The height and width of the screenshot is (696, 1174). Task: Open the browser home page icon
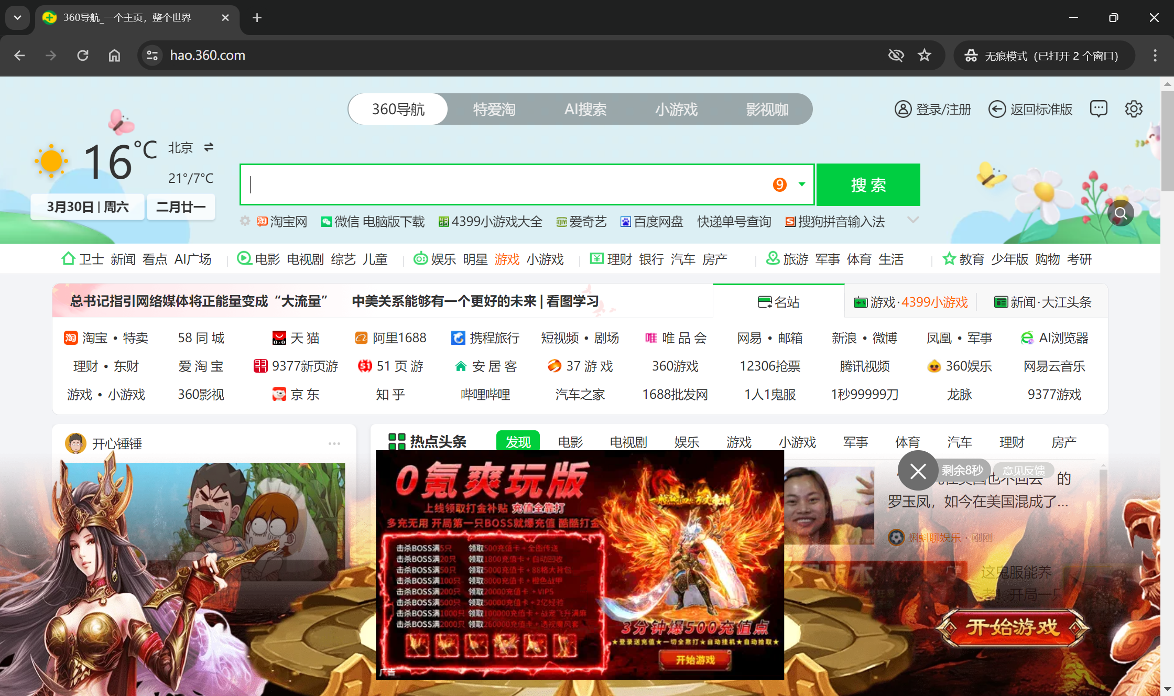click(114, 56)
